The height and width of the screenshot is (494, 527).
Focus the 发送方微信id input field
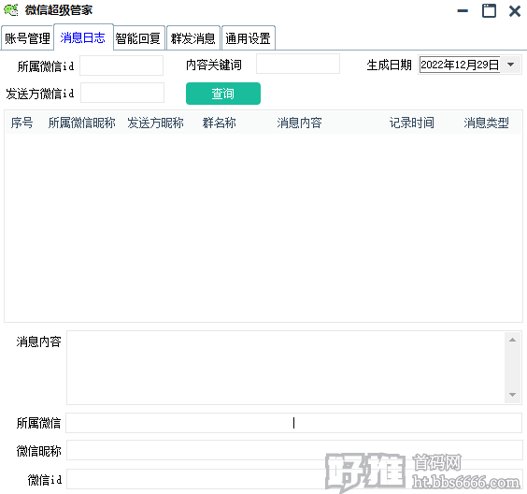122,93
